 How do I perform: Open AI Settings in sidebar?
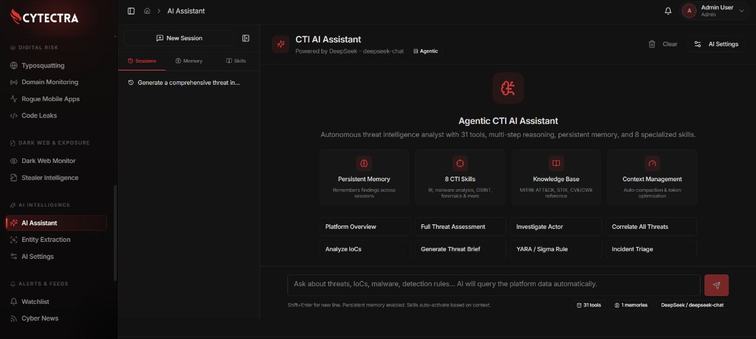[x=56, y=257]
